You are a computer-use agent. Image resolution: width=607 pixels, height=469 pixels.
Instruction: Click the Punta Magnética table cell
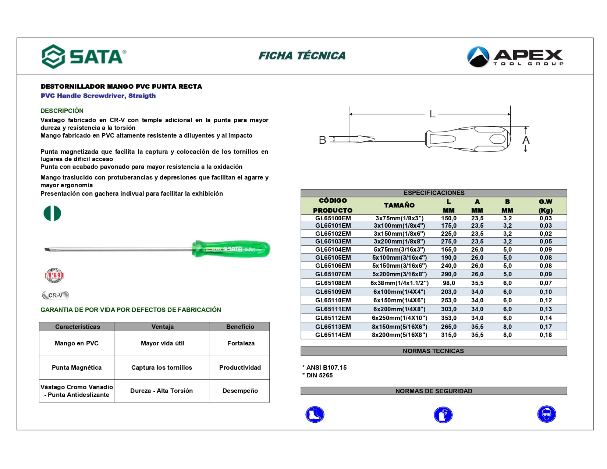(77, 367)
